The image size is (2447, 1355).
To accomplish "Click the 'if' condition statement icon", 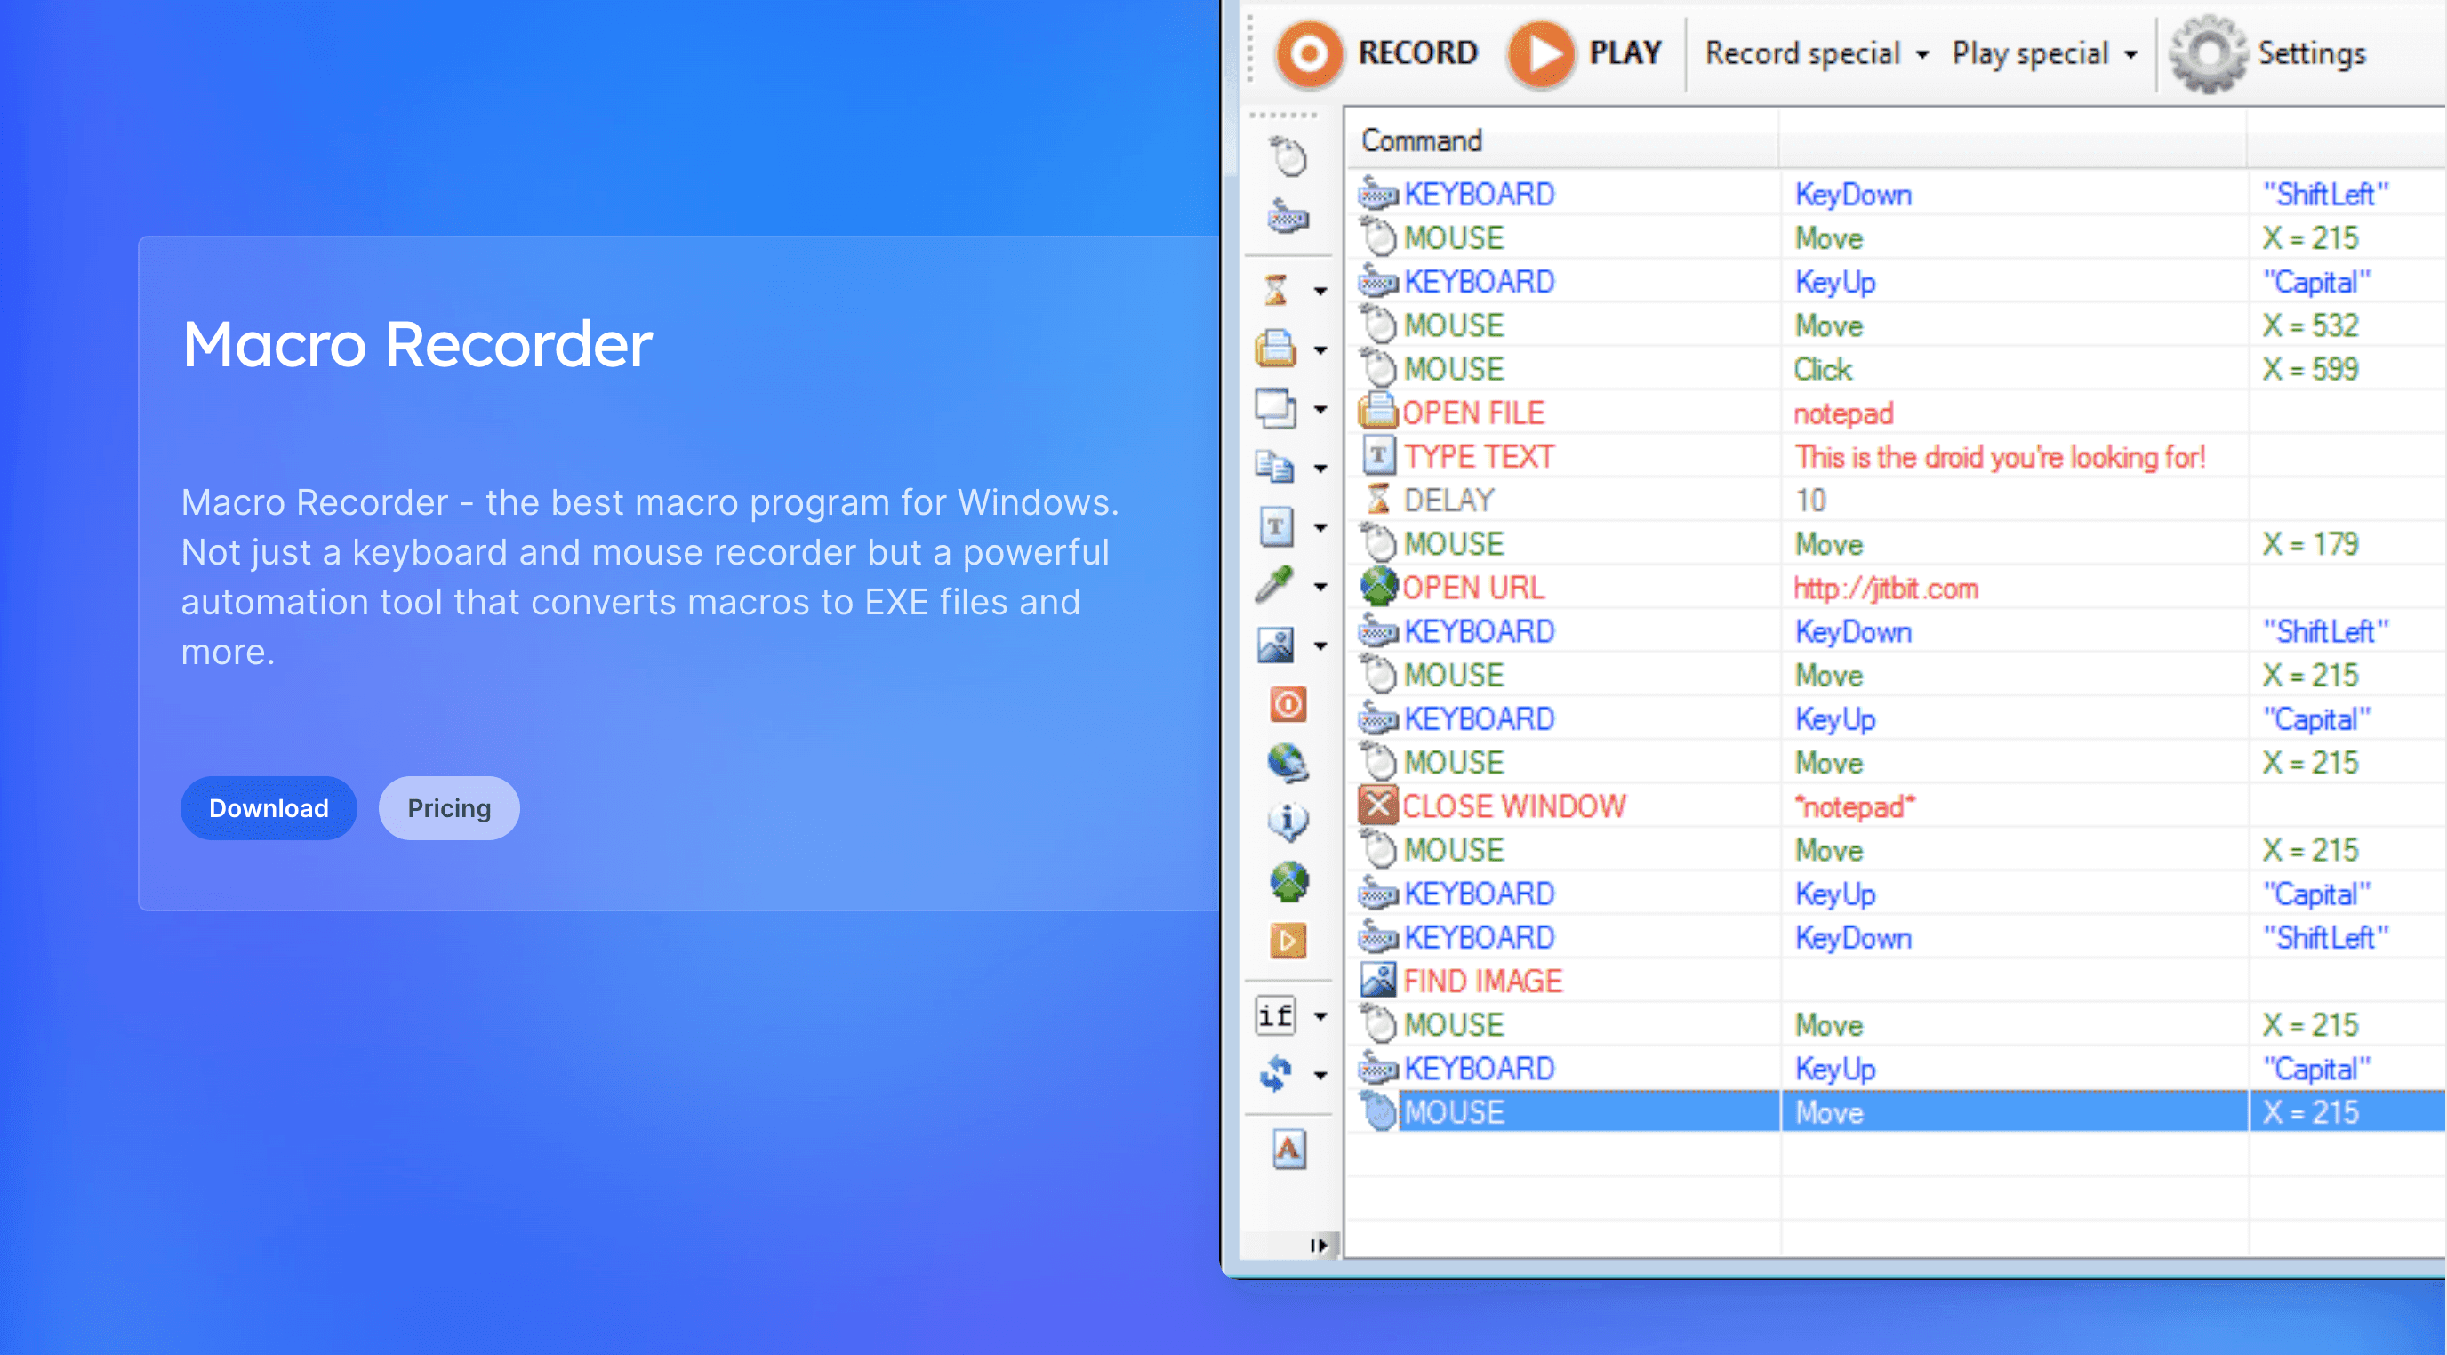I will pos(1276,1016).
